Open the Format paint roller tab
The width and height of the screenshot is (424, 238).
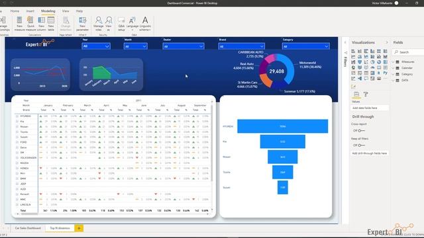pyautogui.click(x=366, y=94)
